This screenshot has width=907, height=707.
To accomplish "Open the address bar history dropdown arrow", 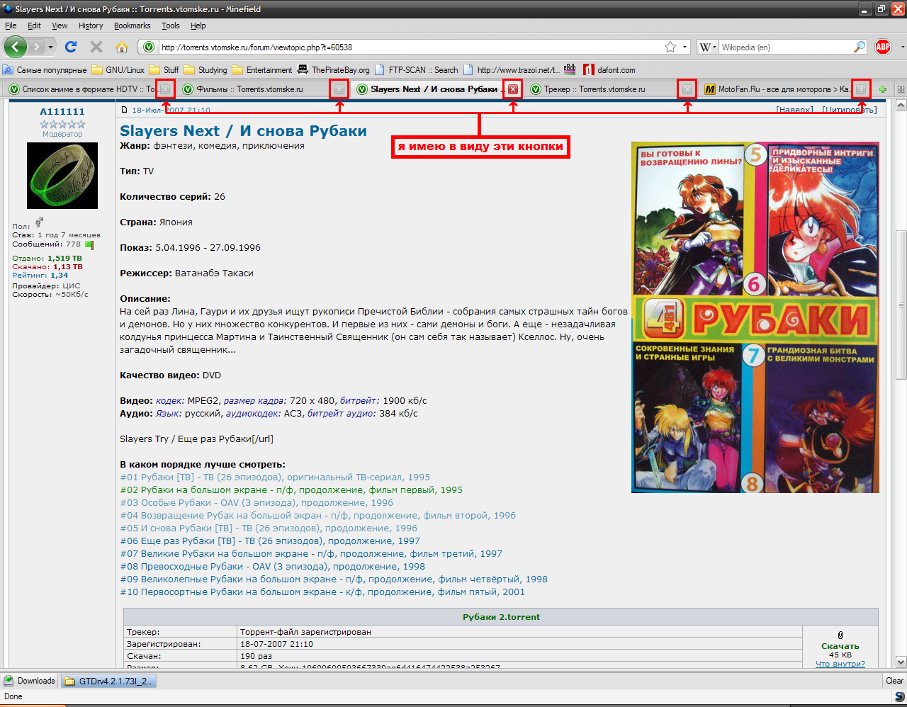I will [685, 47].
